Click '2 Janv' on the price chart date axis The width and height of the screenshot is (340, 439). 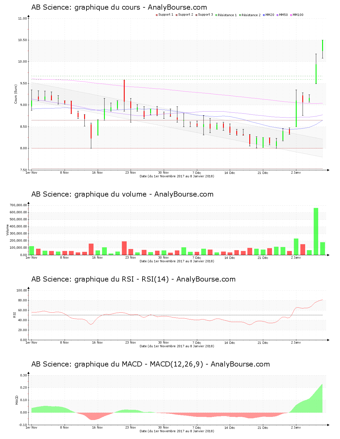click(296, 172)
